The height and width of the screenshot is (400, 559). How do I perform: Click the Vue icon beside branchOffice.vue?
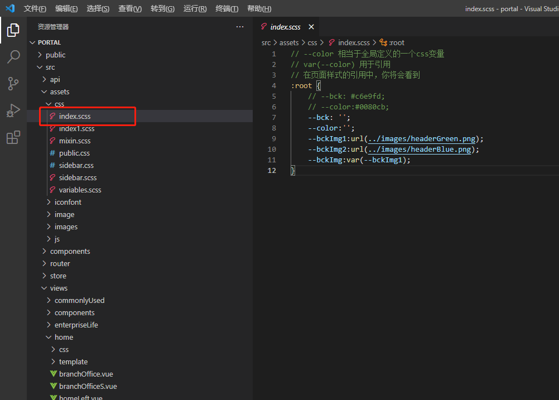tap(52, 374)
